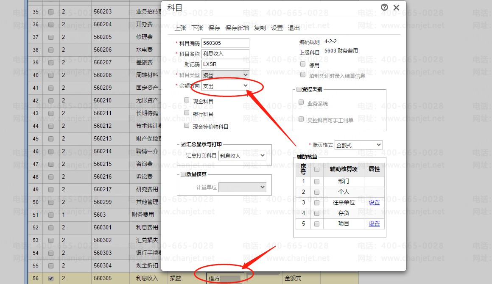This screenshot has width=492, height=284.
Task: Click 上张 in the dialog toolbar
Action: (180, 28)
